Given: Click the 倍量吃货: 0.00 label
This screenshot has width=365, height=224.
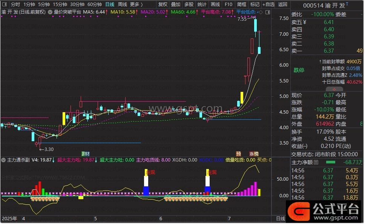Looking at the screenshot, I should 240,160.
